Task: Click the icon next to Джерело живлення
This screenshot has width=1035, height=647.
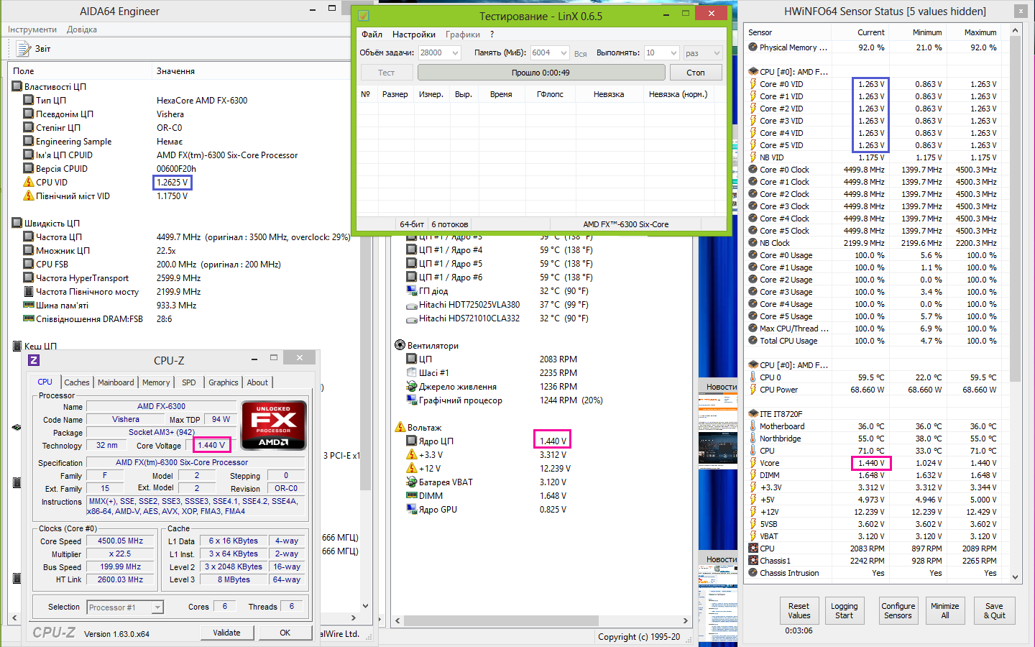Action: pyautogui.click(x=412, y=386)
